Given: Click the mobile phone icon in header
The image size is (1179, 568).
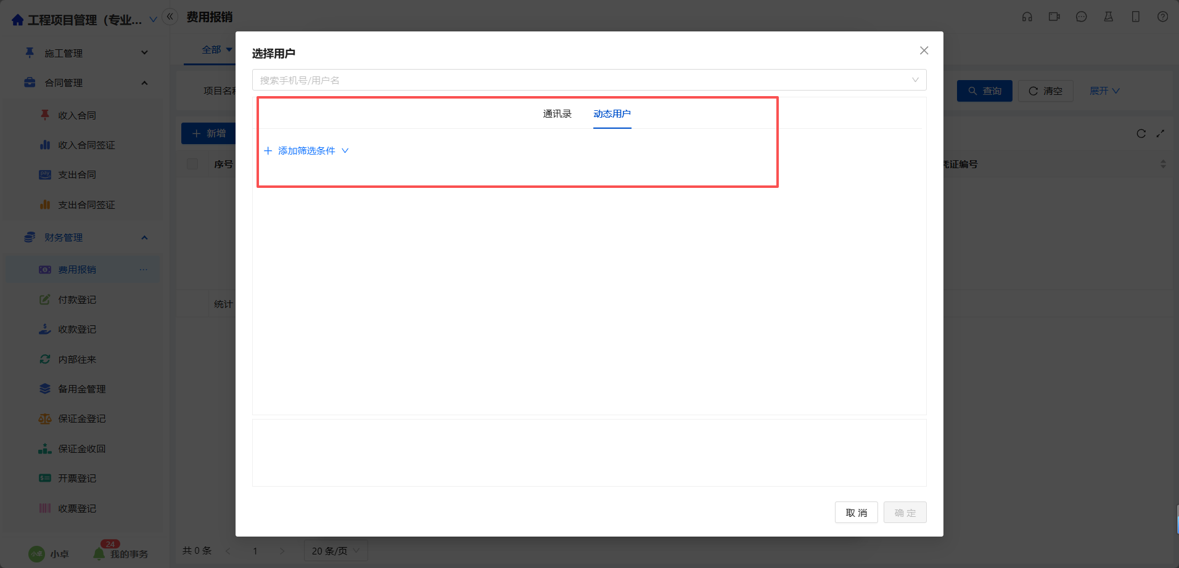Looking at the screenshot, I should (x=1135, y=17).
